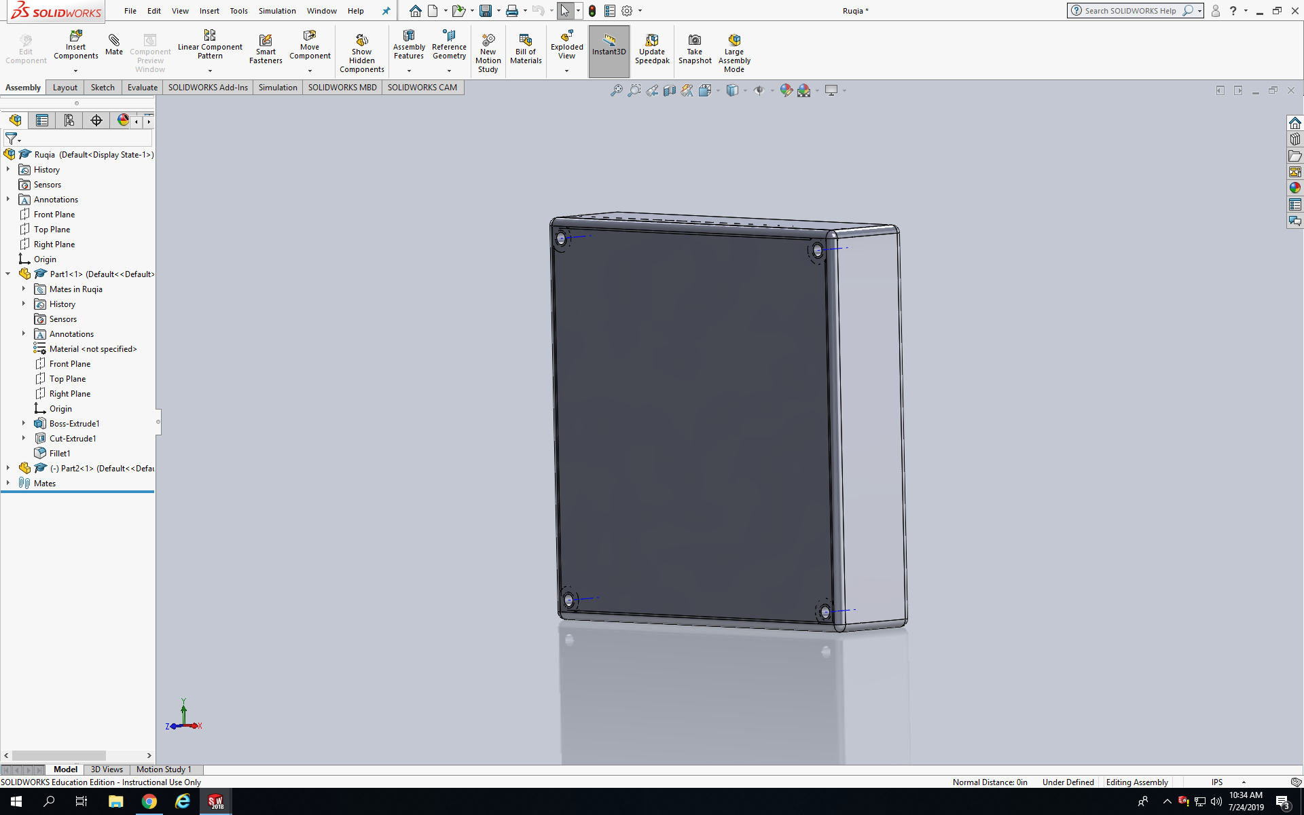Click the Search SOLIDWORKS Help field
Screen dimensions: 1304x815
point(1129,11)
